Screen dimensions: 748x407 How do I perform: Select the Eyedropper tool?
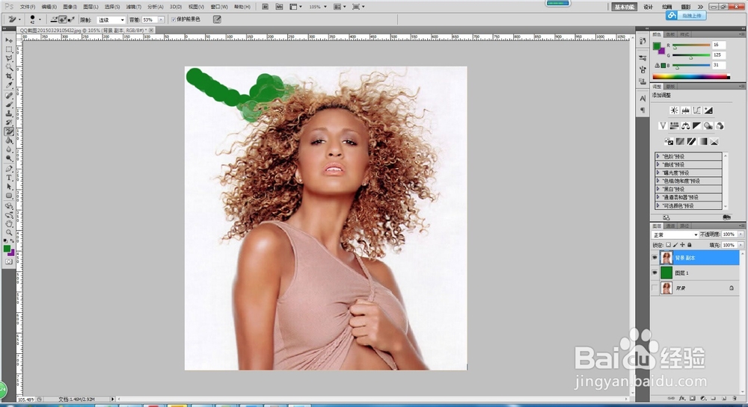[9, 86]
